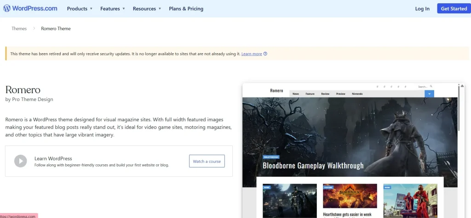Expand the blue dropdown button in the preview menu
471x218 pixels.
coord(429,94)
